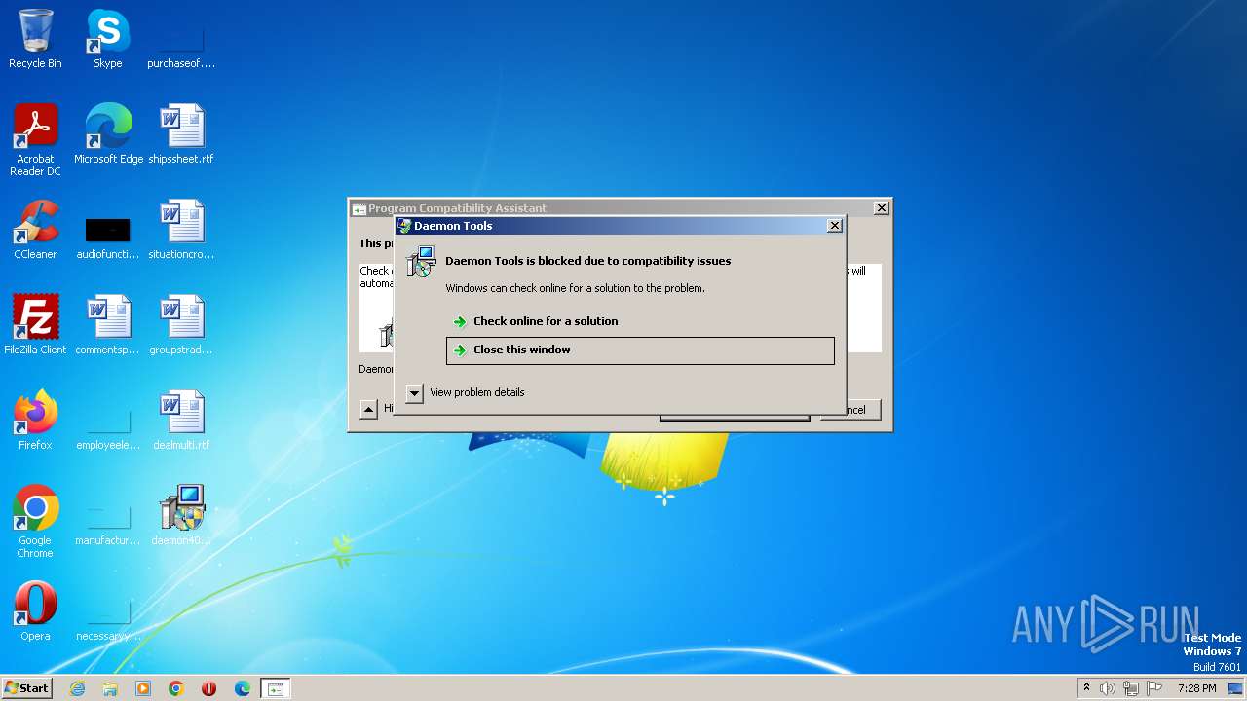The image size is (1247, 701).
Task: Click the Show desktop button
Action: tap(1236, 688)
